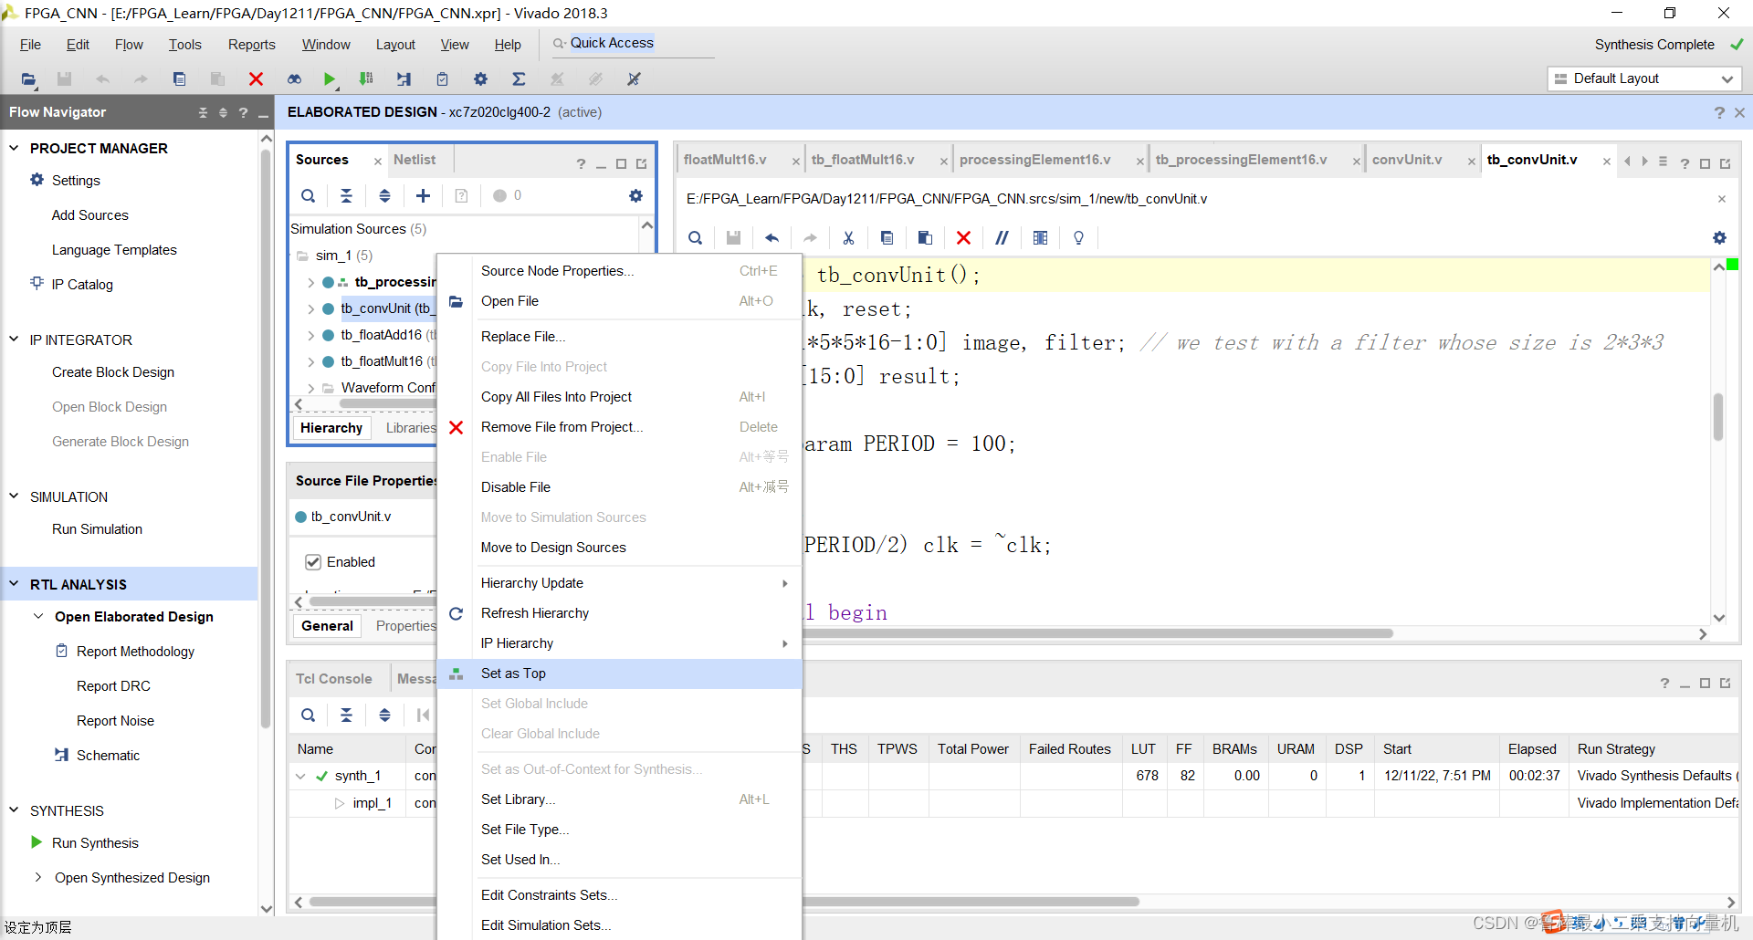The image size is (1753, 940).
Task: Choose Set as Top in context menu
Action: 619,674
